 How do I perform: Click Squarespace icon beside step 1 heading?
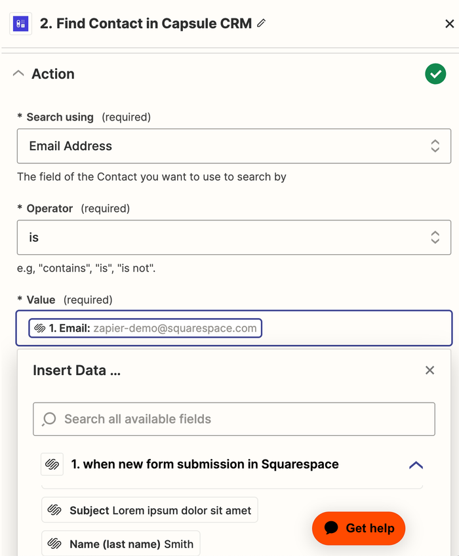pos(52,464)
